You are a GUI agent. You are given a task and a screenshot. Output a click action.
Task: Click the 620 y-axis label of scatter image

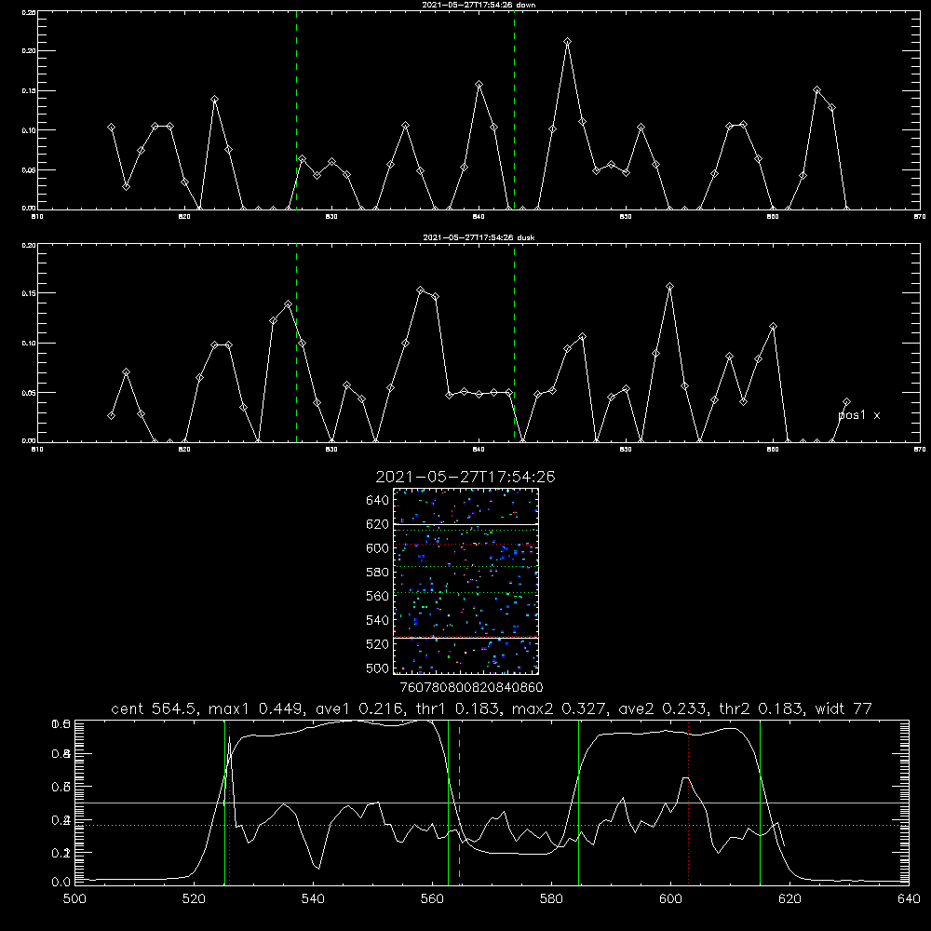click(x=378, y=524)
